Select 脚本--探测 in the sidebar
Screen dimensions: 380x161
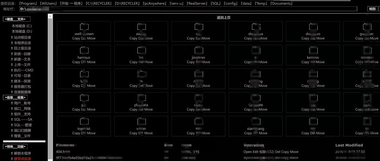22,81
